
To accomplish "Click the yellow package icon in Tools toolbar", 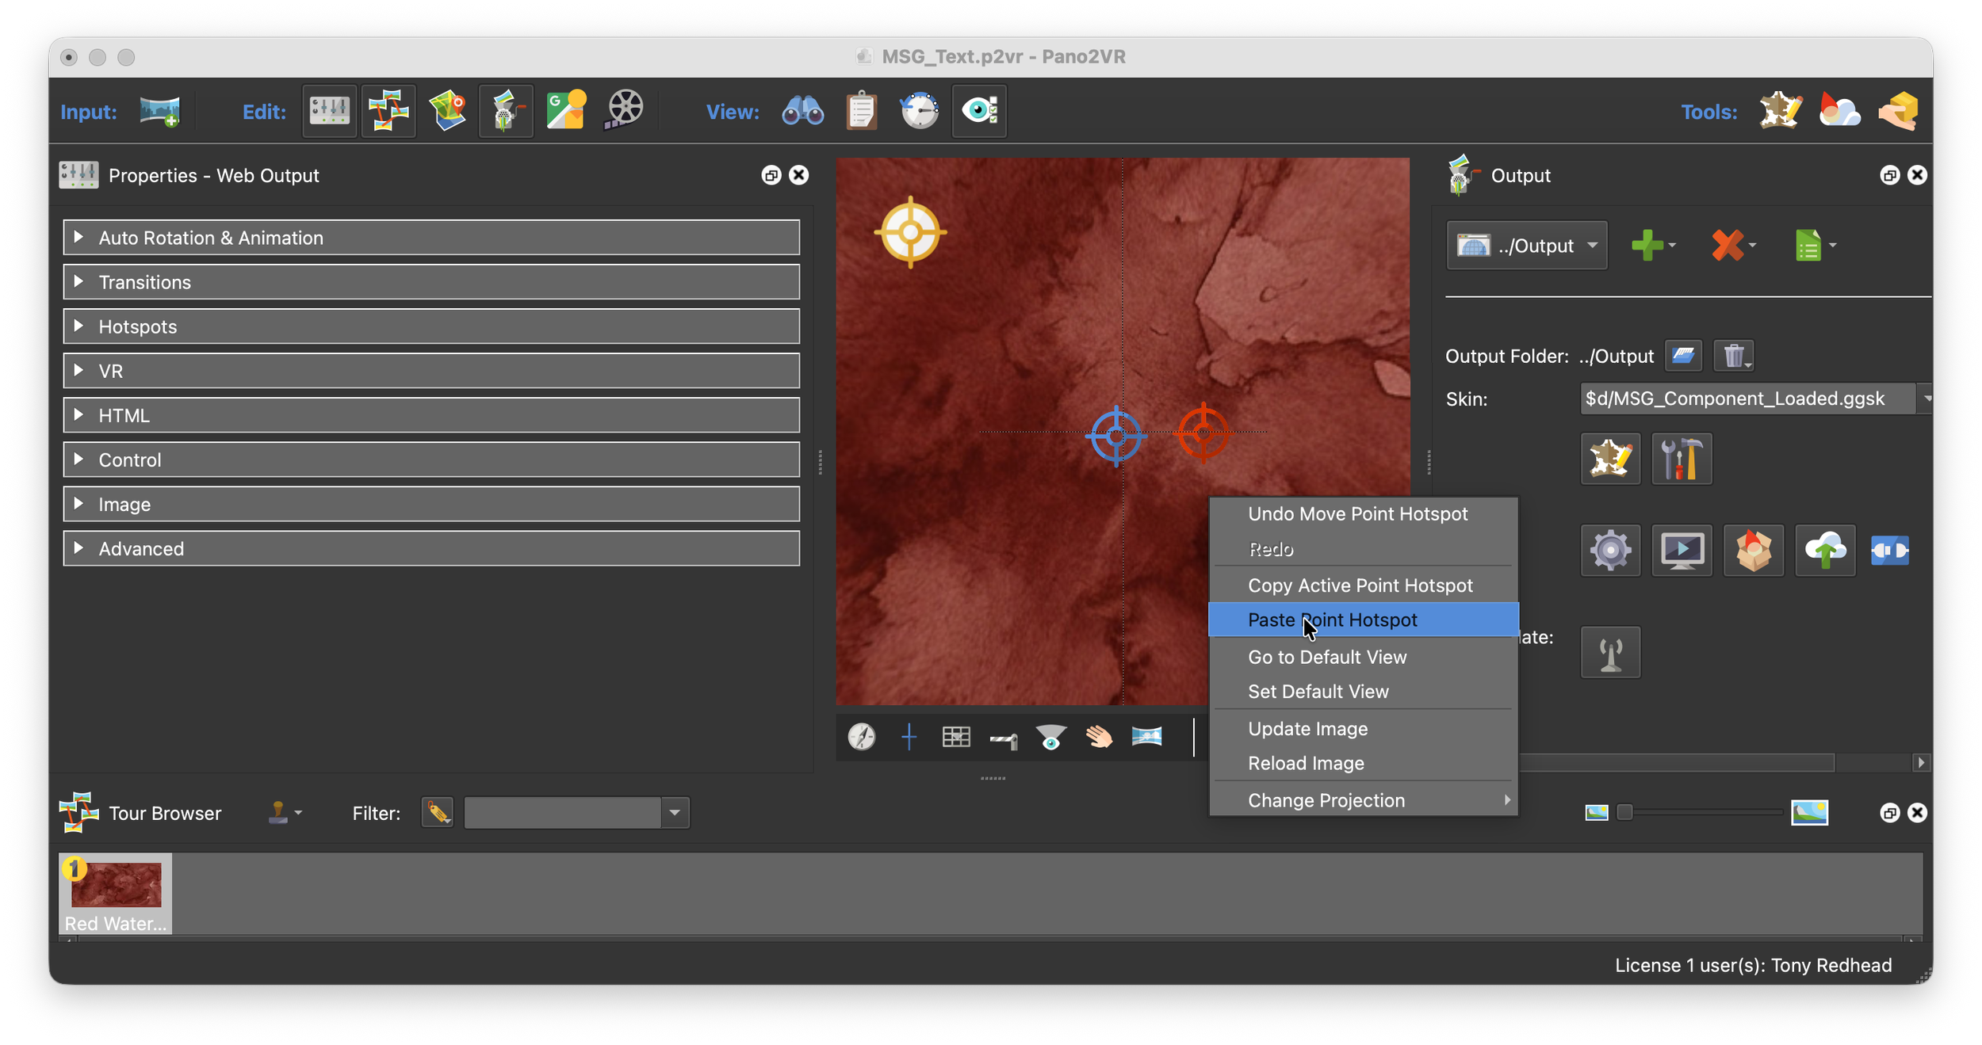I will coord(1899,111).
